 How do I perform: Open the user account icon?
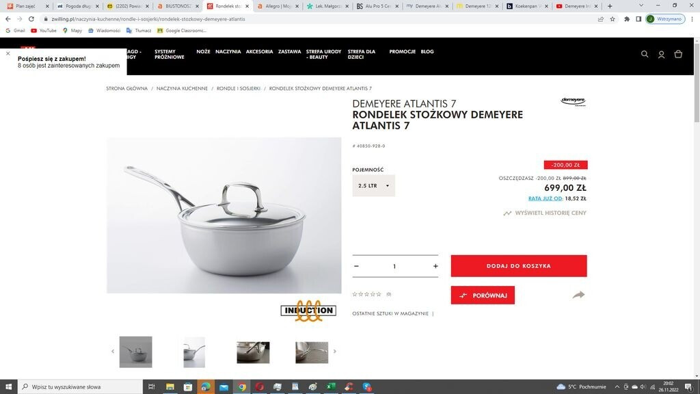point(661,54)
